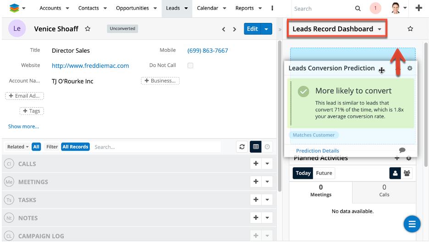Open the Opportunities module tab
The width and height of the screenshot is (429, 242).
pyautogui.click(x=132, y=8)
